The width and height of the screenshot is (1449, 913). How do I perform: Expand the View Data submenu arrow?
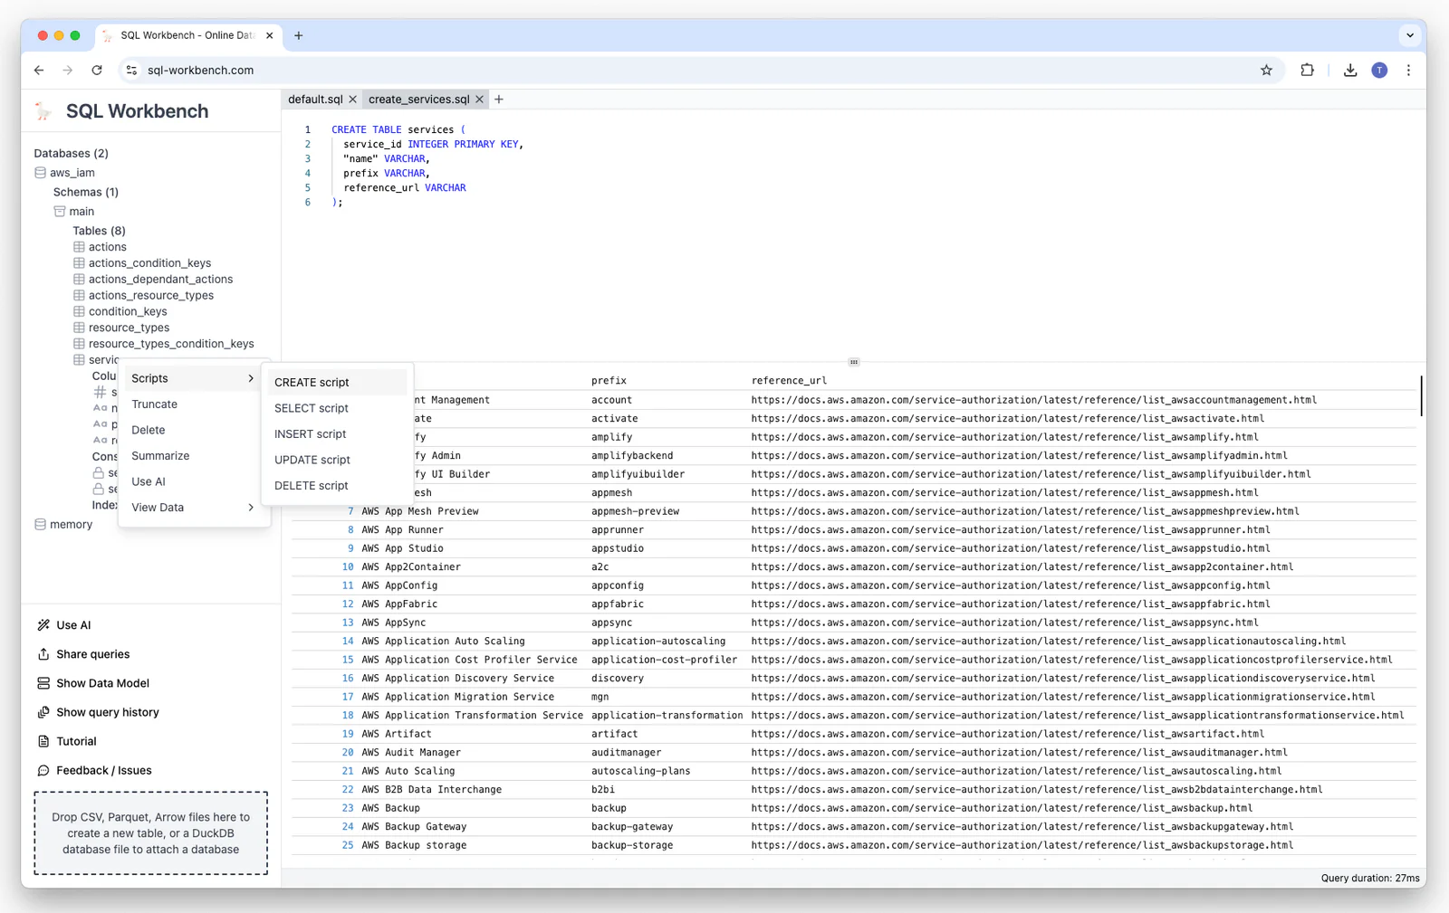tap(251, 508)
